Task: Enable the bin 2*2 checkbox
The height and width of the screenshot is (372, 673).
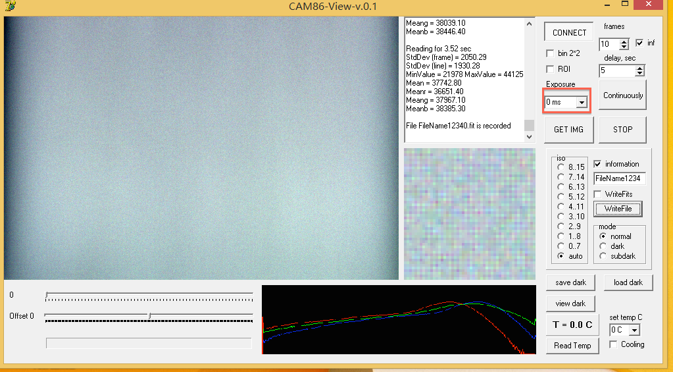Action: (550, 53)
